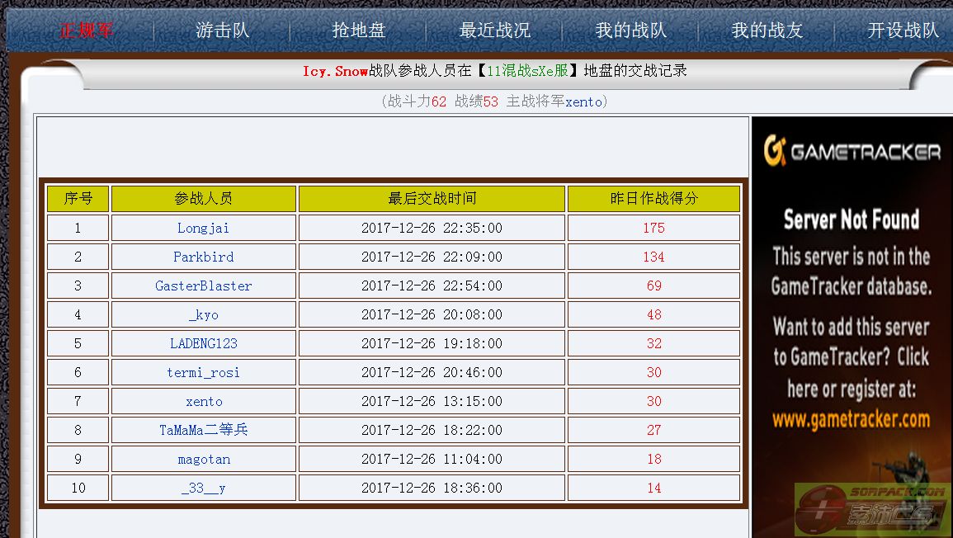Switch to the 游击队 tab
Viewport: 953px width, 538px height.
pyautogui.click(x=223, y=30)
